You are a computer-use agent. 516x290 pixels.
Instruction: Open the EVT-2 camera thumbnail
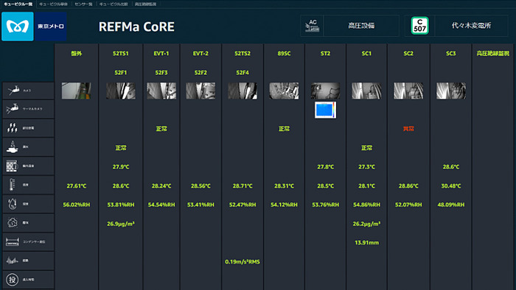pyautogui.click(x=201, y=91)
